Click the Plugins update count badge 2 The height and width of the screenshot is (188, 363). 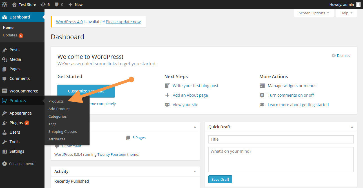pos(27,123)
